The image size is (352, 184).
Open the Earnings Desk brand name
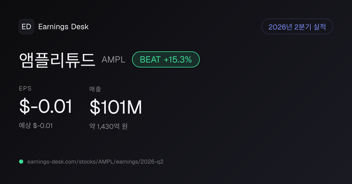point(63,27)
